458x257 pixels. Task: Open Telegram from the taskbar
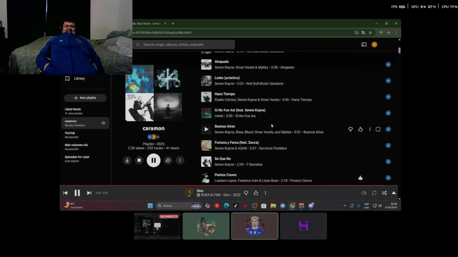tap(283, 206)
